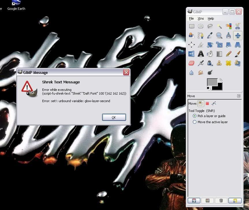This screenshot has height=210, width=249.
Task: Select the Clone stamp tool
Action: click(219, 63)
